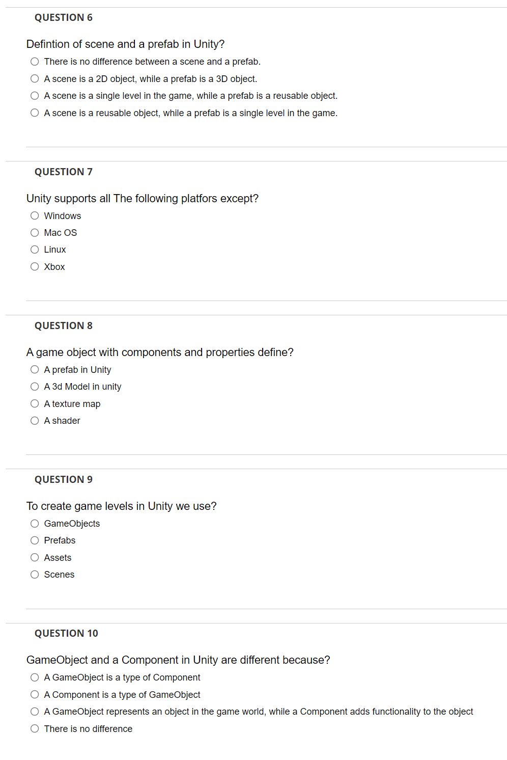This screenshot has height=760, width=507.
Task: Pick 'A shader' as the answer
Action: coord(35,420)
